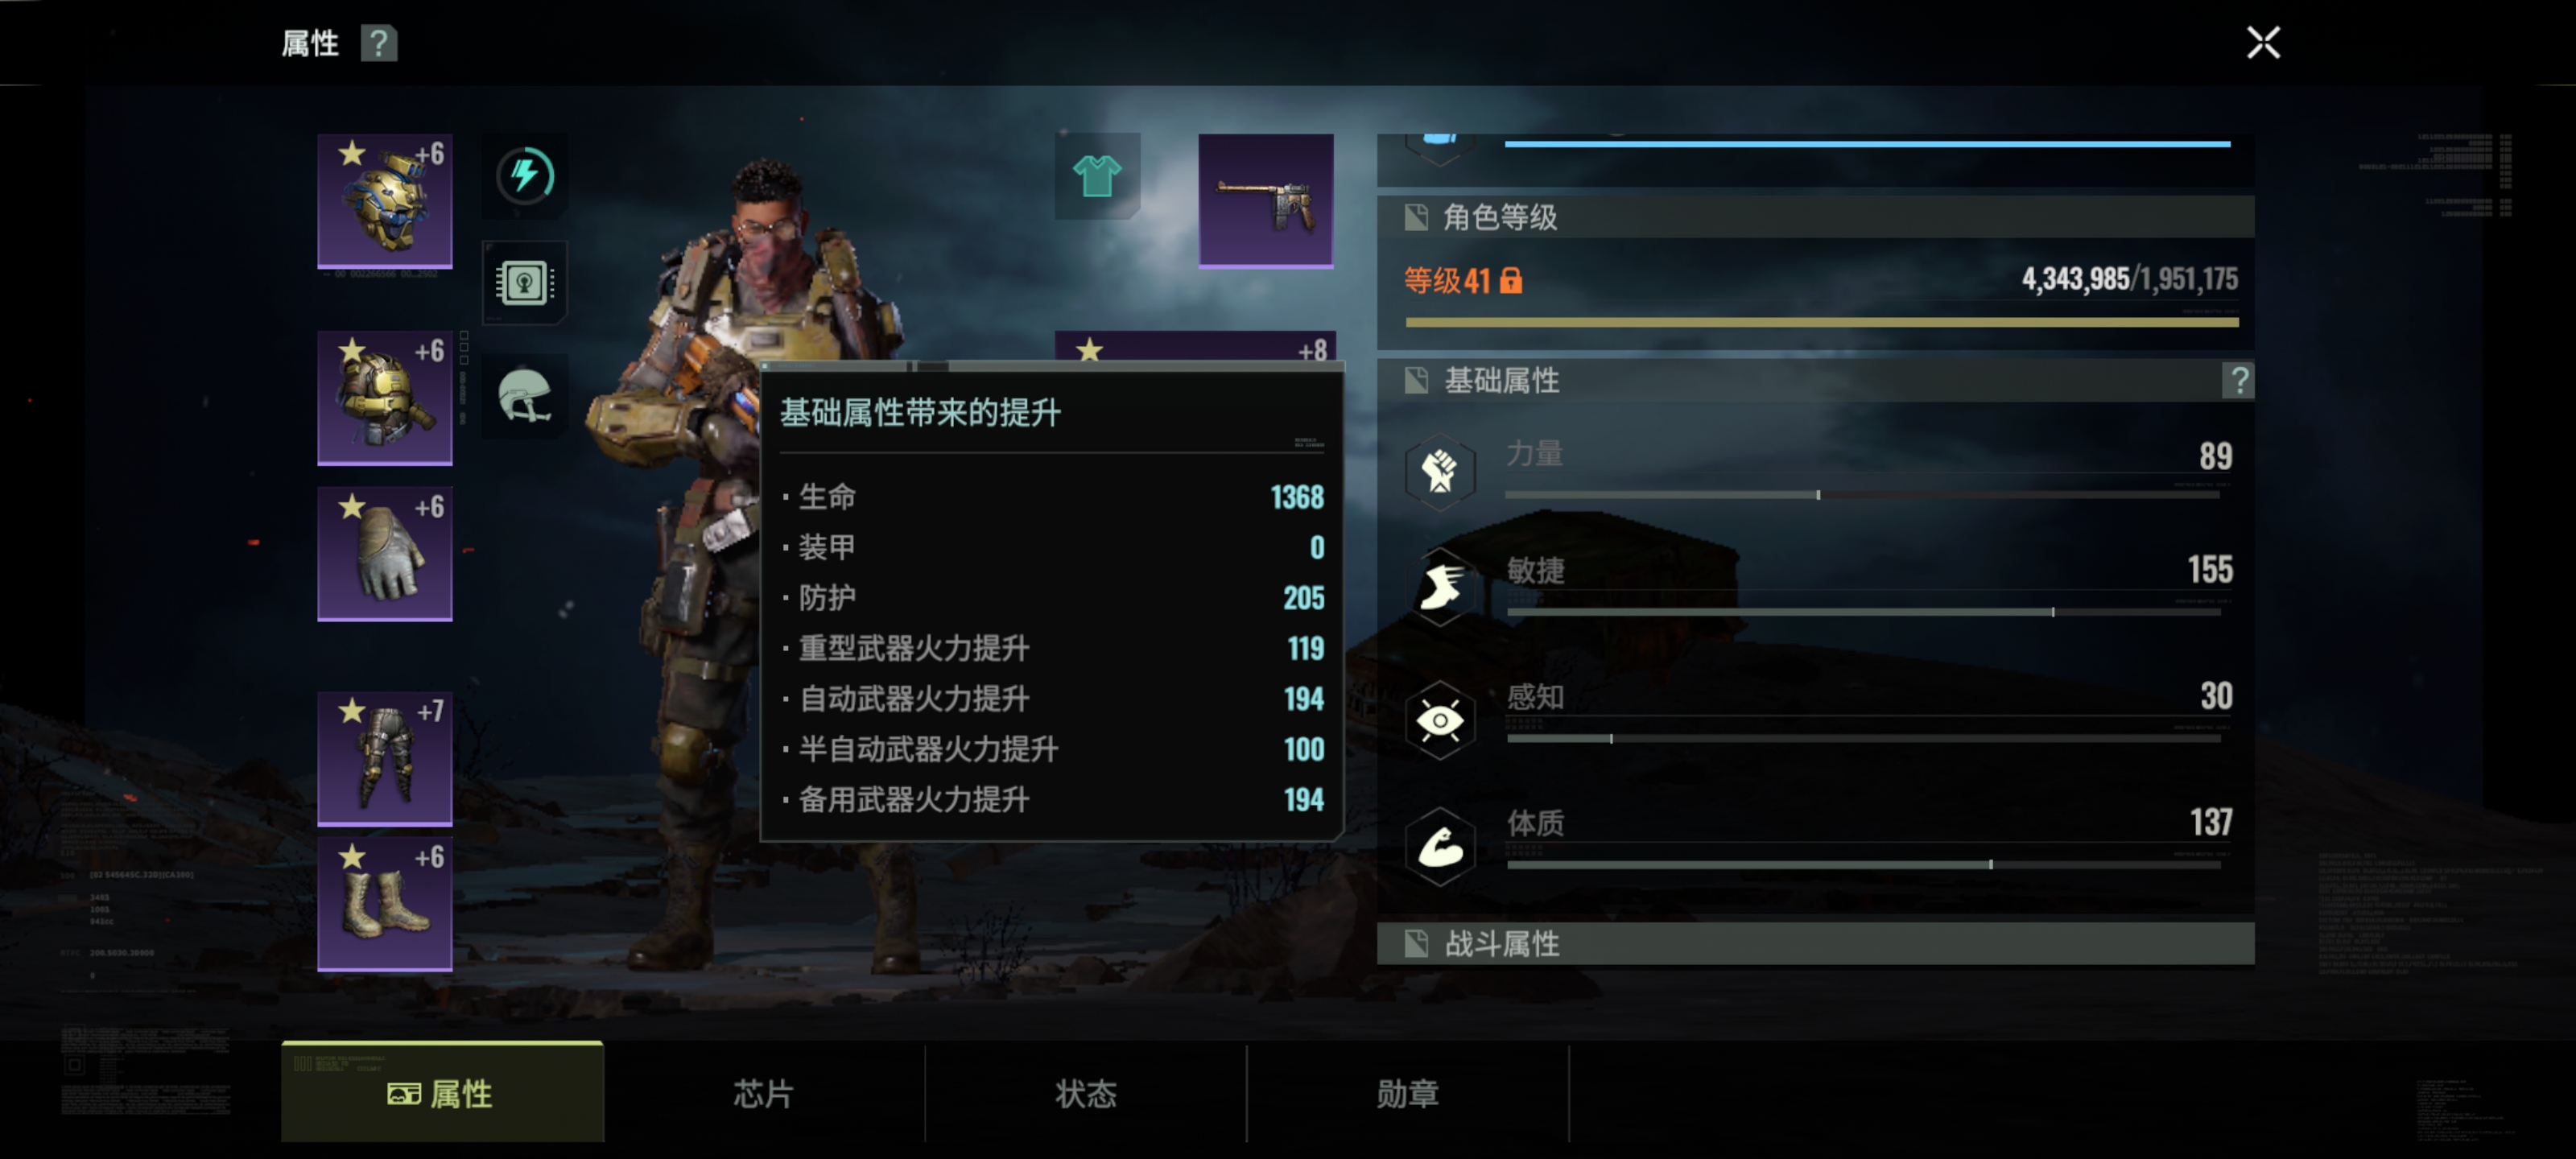Screen dimensions: 2576x1159
Task: Toggle helmet visibility icon
Action: (525, 397)
